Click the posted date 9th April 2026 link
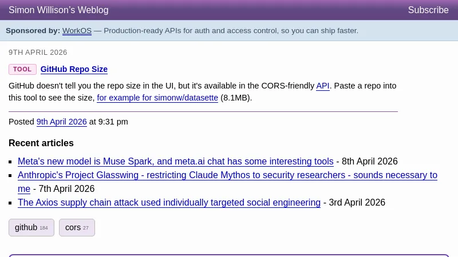Image resolution: width=458 pixels, height=257 pixels. (61, 122)
